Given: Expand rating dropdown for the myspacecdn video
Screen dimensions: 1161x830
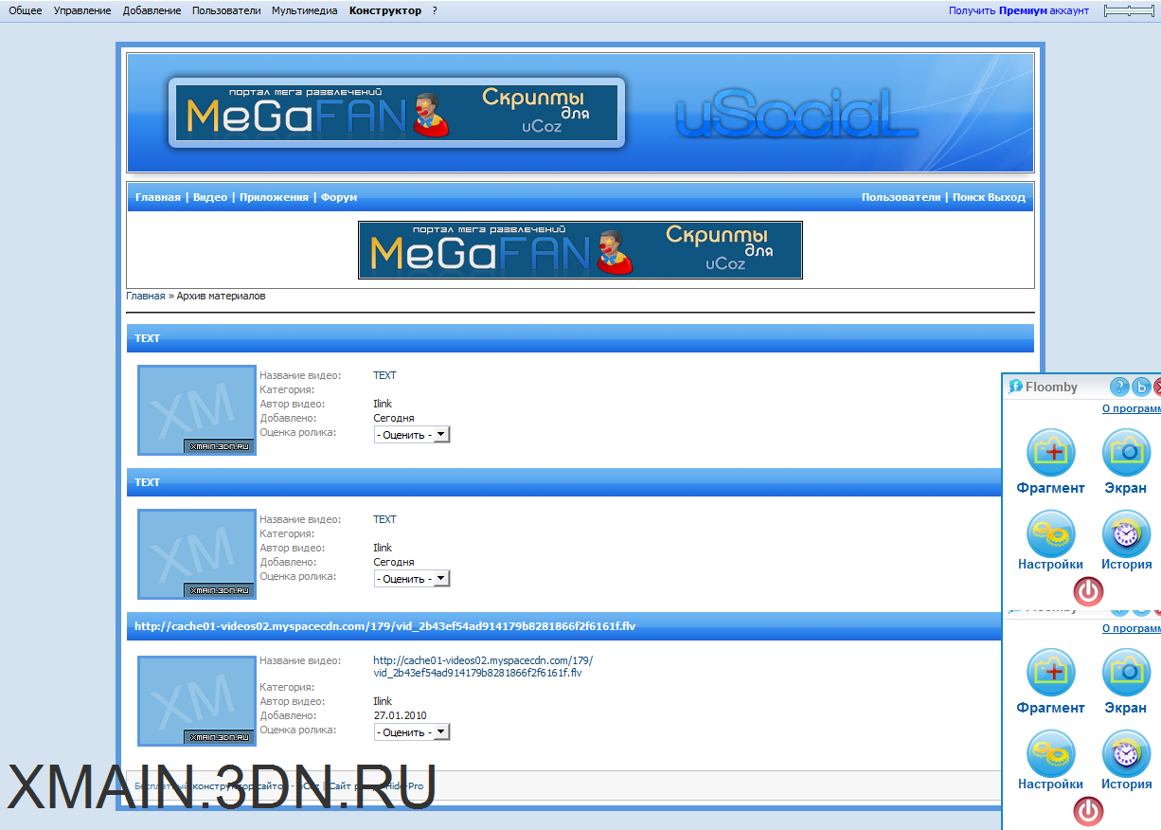Looking at the screenshot, I should tap(412, 732).
